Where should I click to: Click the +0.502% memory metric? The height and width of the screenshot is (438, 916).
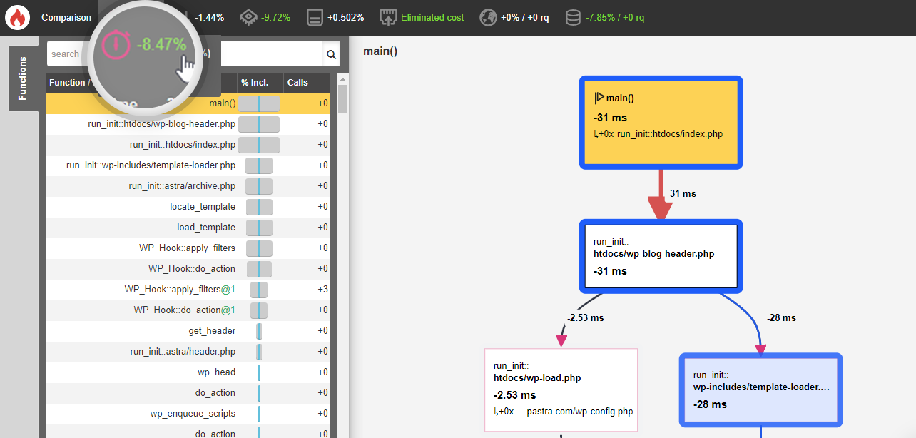tap(346, 17)
